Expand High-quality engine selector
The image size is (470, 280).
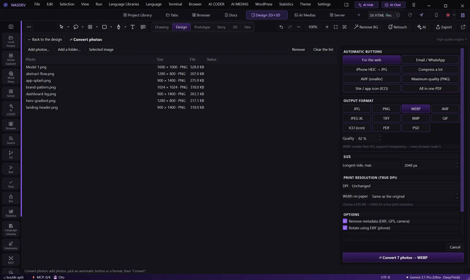[x=452, y=39]
